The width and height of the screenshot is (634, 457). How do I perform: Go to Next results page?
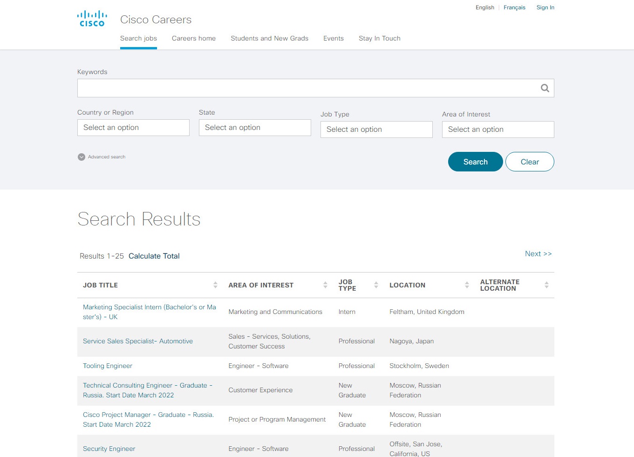tap(538, 254)
